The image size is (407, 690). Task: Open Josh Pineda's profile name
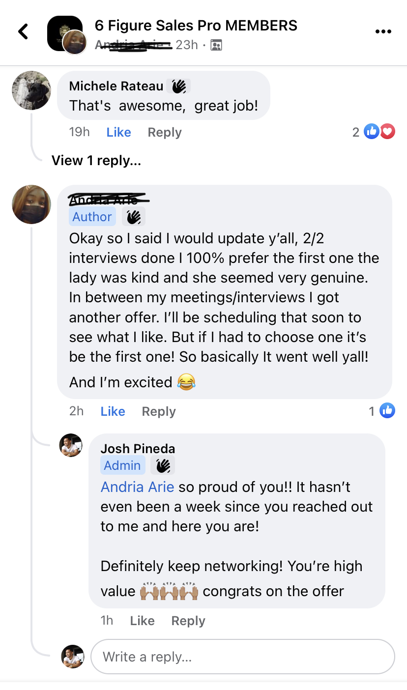(x=138, y=448)
